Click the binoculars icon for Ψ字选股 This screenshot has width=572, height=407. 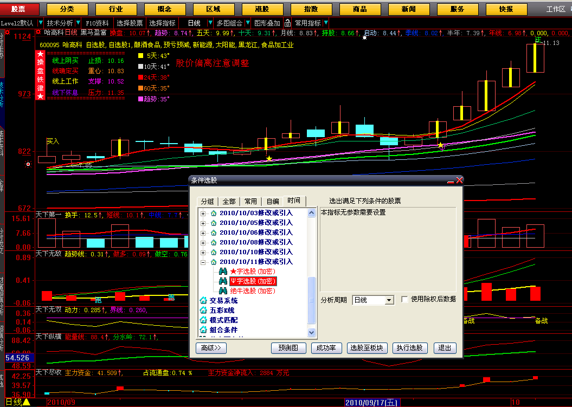pyautogui.click(x=223, y=281)
